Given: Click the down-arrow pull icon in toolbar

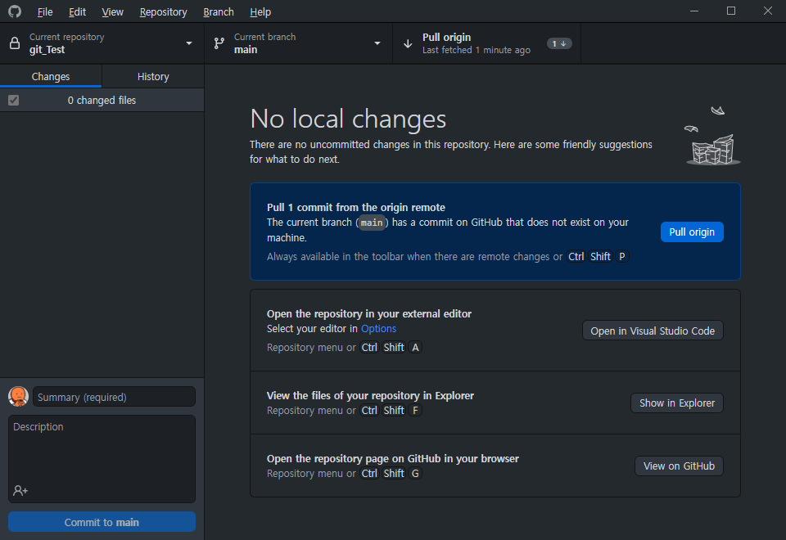Looking at the screenshot, I should [408, 43].
